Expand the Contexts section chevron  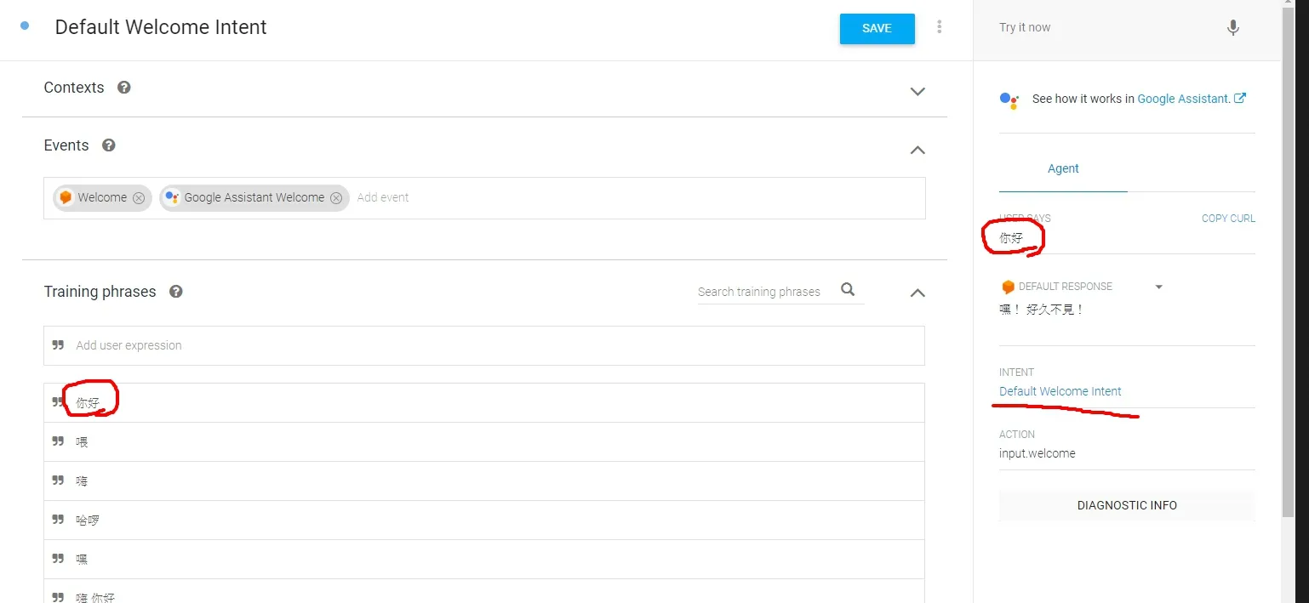(917, 91)
